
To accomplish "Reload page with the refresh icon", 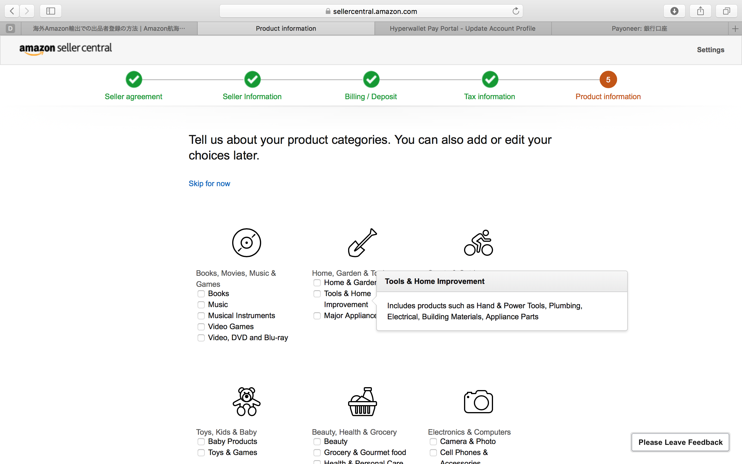I will click(x=515, y=11).
